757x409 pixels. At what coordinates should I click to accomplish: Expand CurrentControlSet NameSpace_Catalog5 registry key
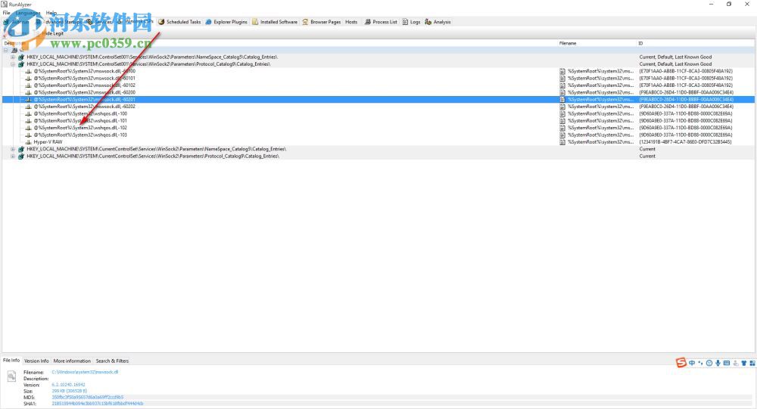(13, 149)
